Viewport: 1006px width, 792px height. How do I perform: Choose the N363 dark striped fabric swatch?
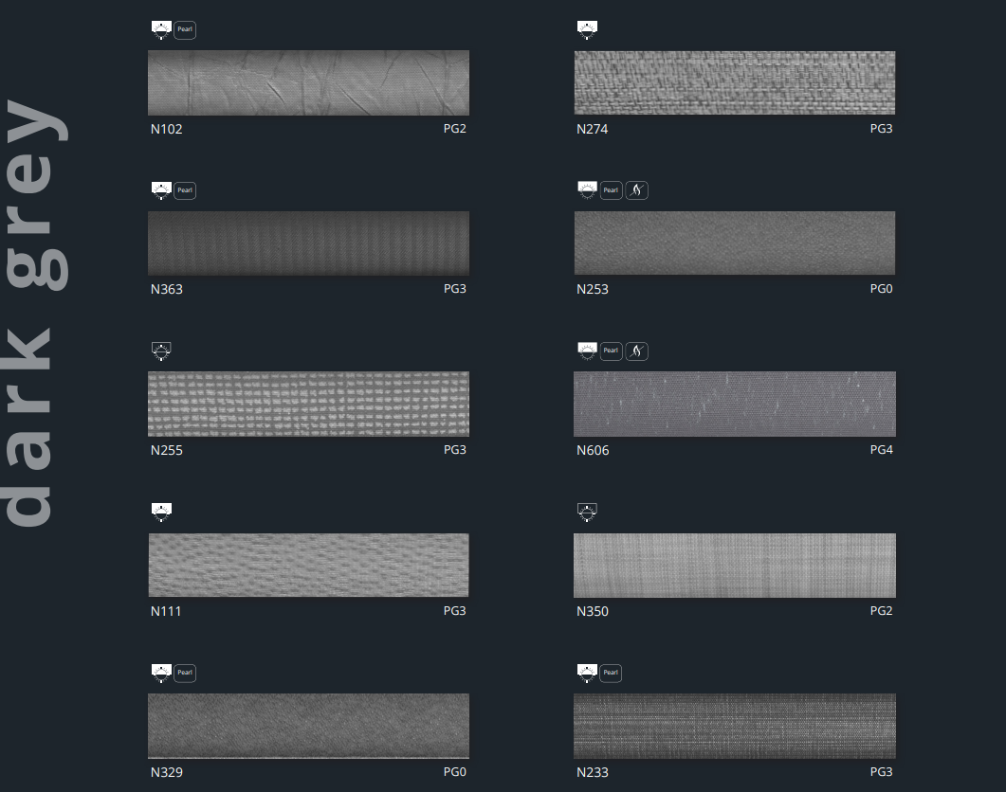click(308, 243)
